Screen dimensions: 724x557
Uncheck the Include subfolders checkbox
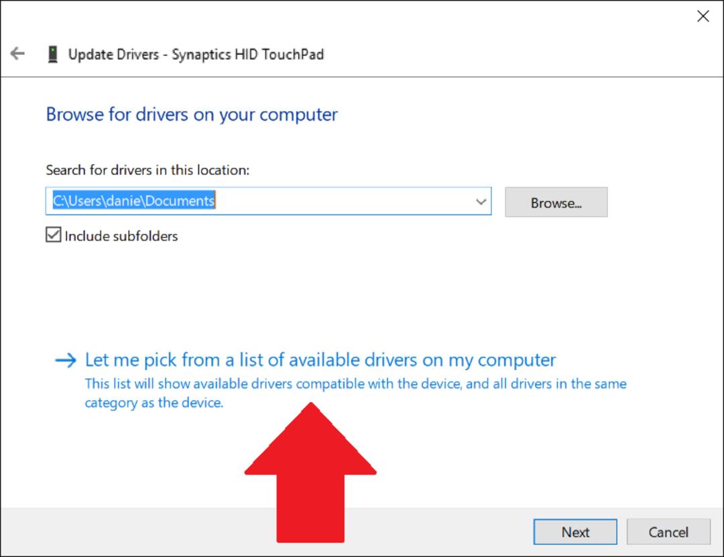click(53, 235)
